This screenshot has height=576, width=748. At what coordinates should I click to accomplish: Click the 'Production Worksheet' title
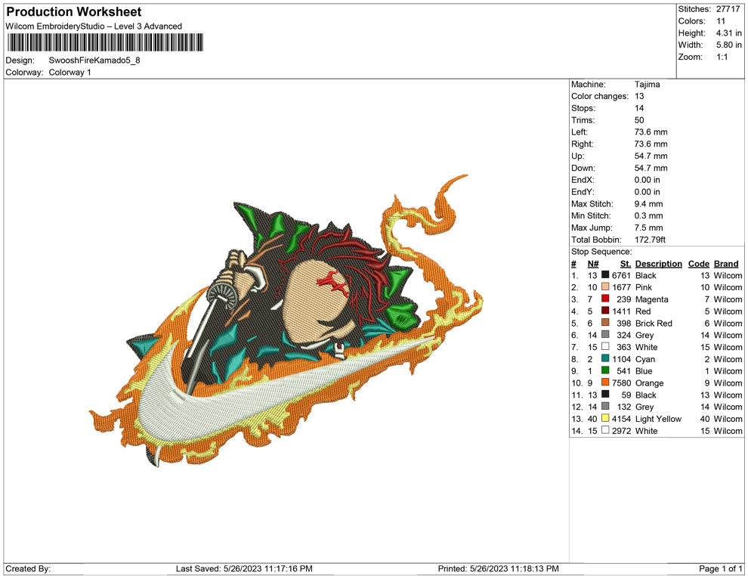[x=74, y=12]
